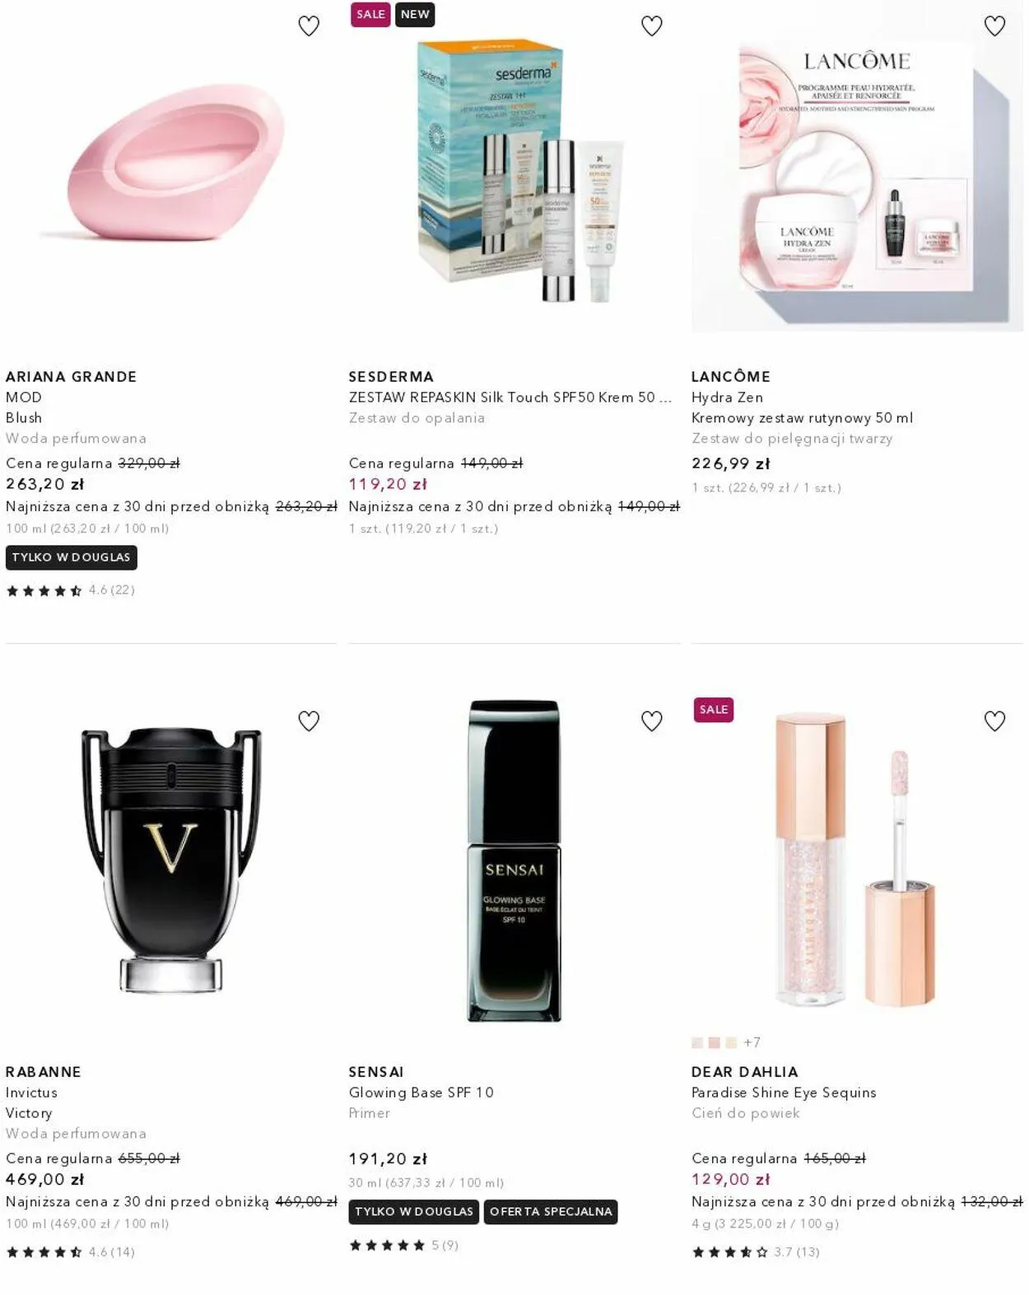Screen dimensions: 1029x1295
Task: View the 4.6 star rating for Ariana Grande
Action: (71, 590)
